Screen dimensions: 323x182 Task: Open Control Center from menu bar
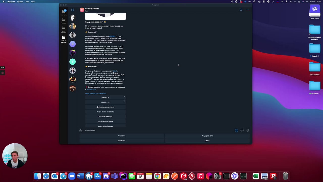tap(299, 2)
